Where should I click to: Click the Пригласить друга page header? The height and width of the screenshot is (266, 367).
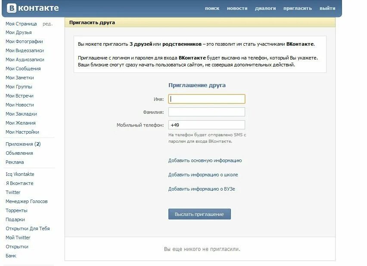(92, 23)
